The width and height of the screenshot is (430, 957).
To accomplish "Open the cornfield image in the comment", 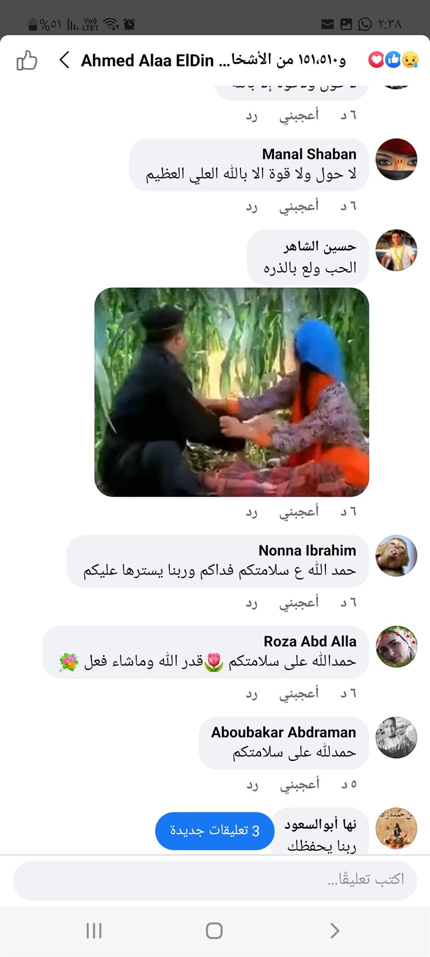I will pos(231,392).
